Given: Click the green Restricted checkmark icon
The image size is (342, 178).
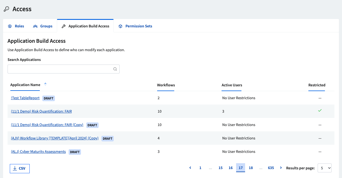Looking at the screenshot, I should [320, 111].
